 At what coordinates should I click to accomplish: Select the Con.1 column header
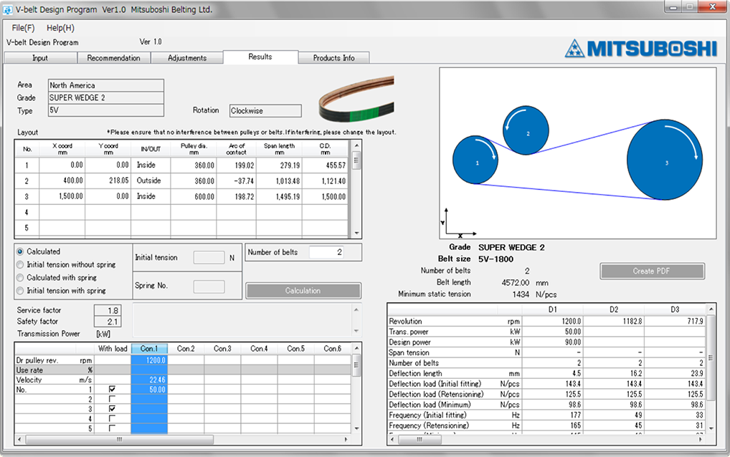(149, 349)
